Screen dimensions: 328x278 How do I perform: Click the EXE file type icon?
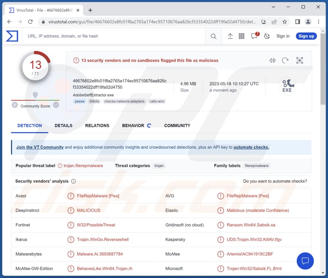287,86
